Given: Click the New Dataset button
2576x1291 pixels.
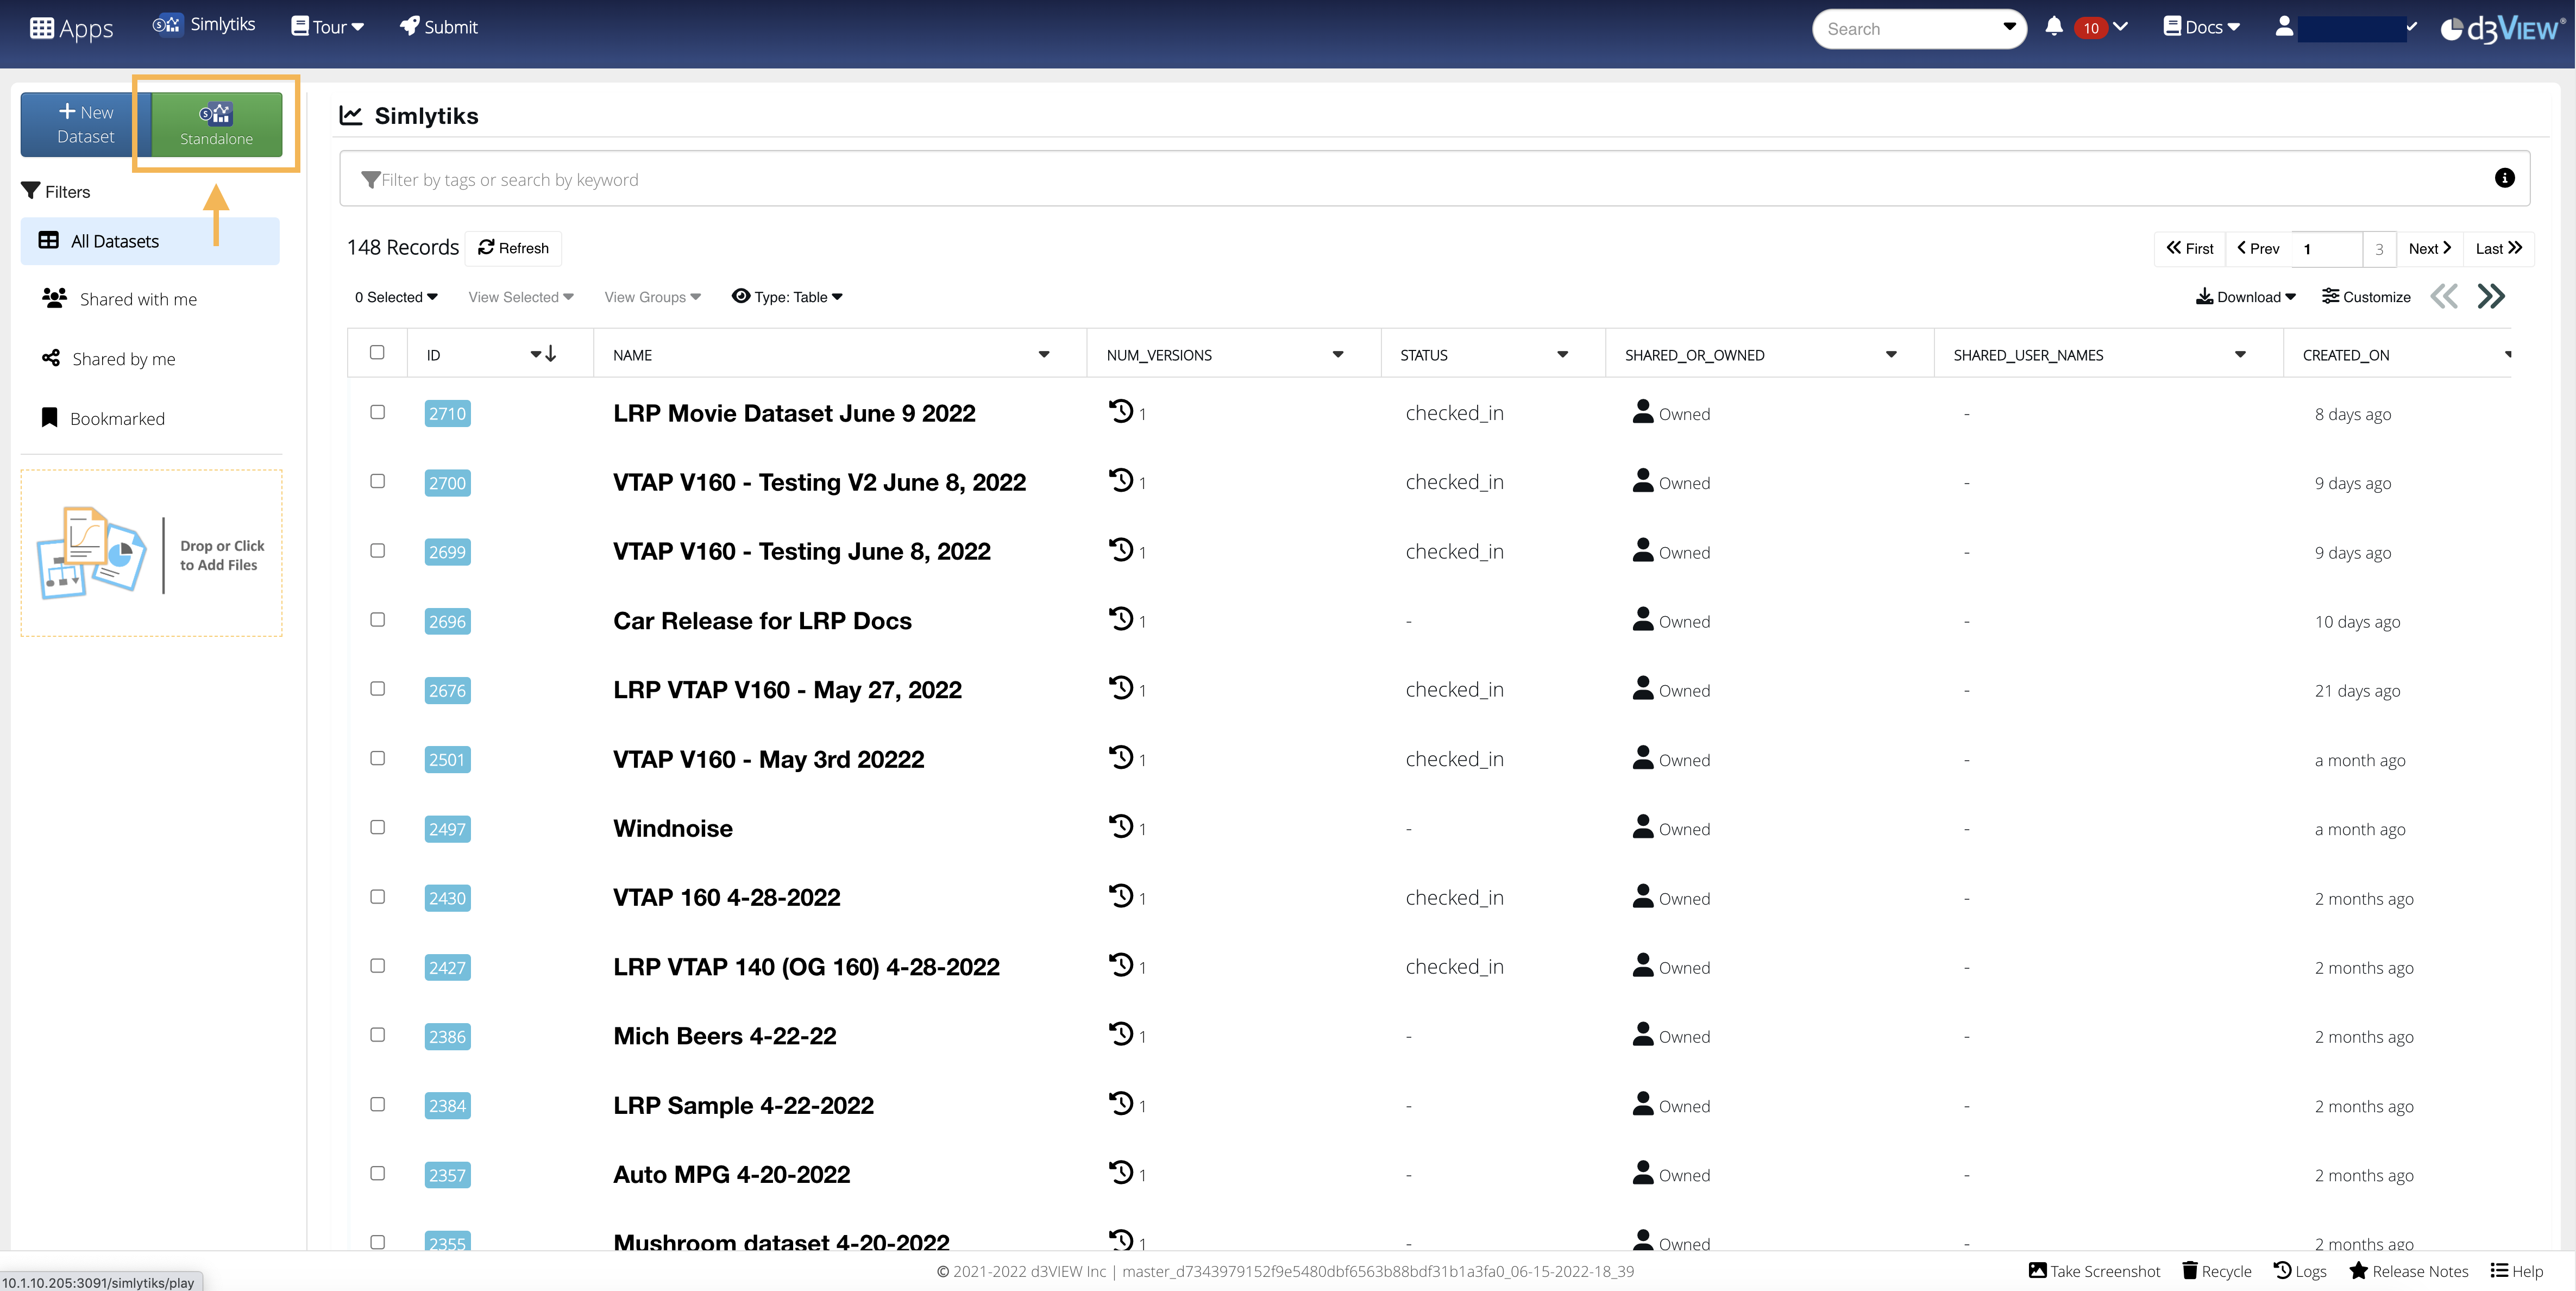Looking at the screenshot, I should coord(86,124).
